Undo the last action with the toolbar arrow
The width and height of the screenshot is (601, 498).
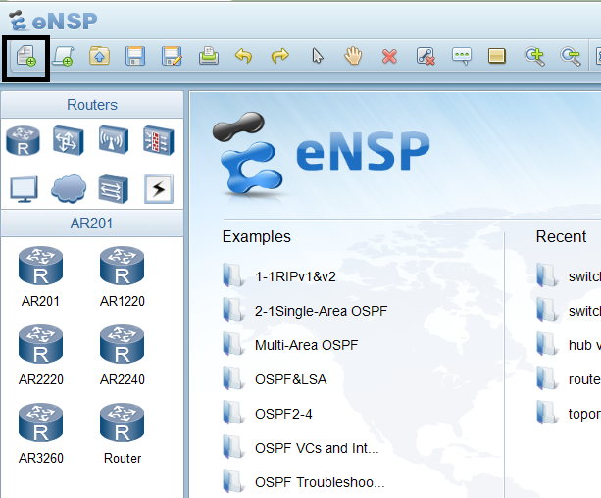244,56
